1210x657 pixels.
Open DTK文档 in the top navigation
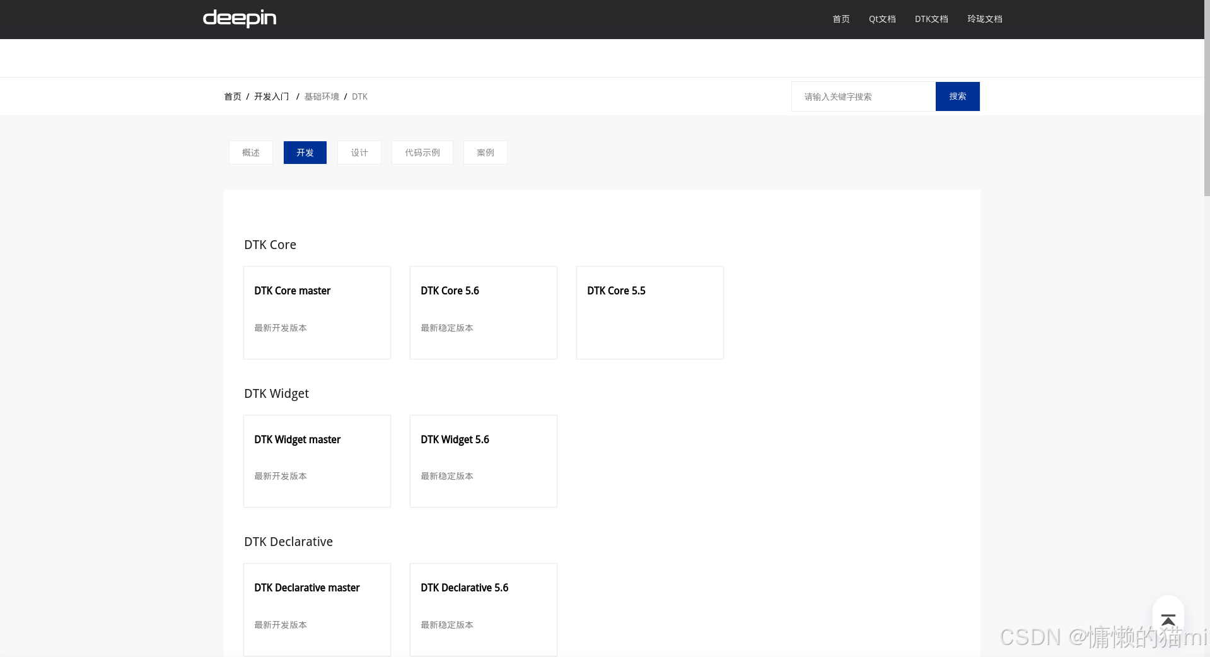[x=931, y=19]
